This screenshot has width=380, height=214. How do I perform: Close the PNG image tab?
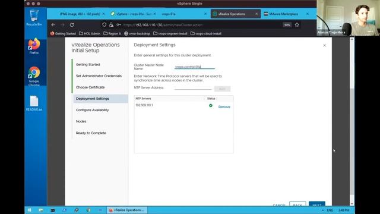coord(103,14)
